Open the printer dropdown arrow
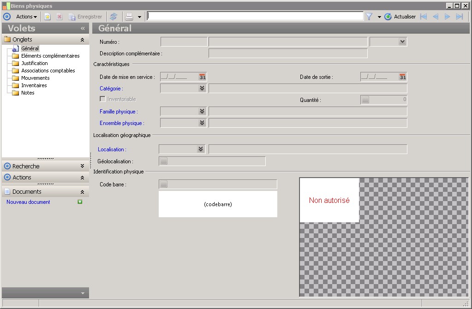The height and width of the screenshot is (309, 472). tap(139, 17)
